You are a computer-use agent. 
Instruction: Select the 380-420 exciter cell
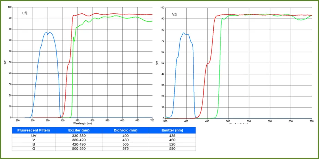click(78, 140)
